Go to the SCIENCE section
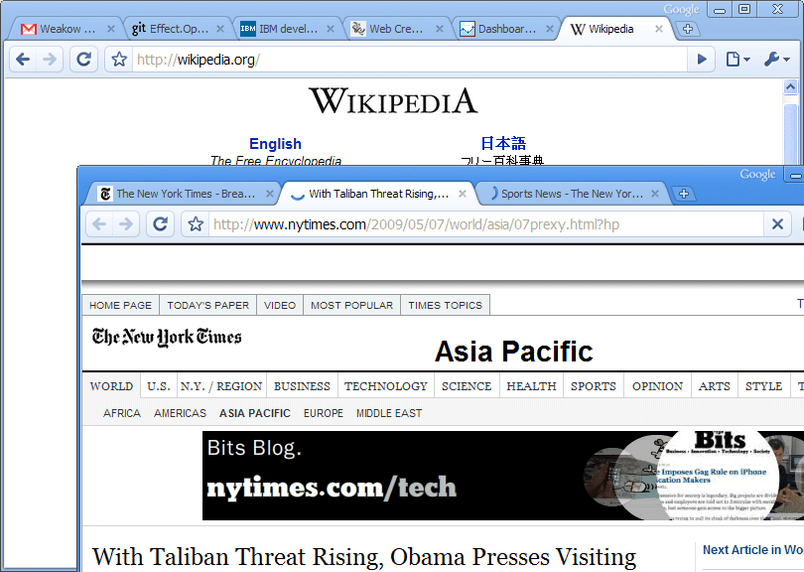Viewport: 804px width, 572px height. pyautogui.click(x=467, y=386)
